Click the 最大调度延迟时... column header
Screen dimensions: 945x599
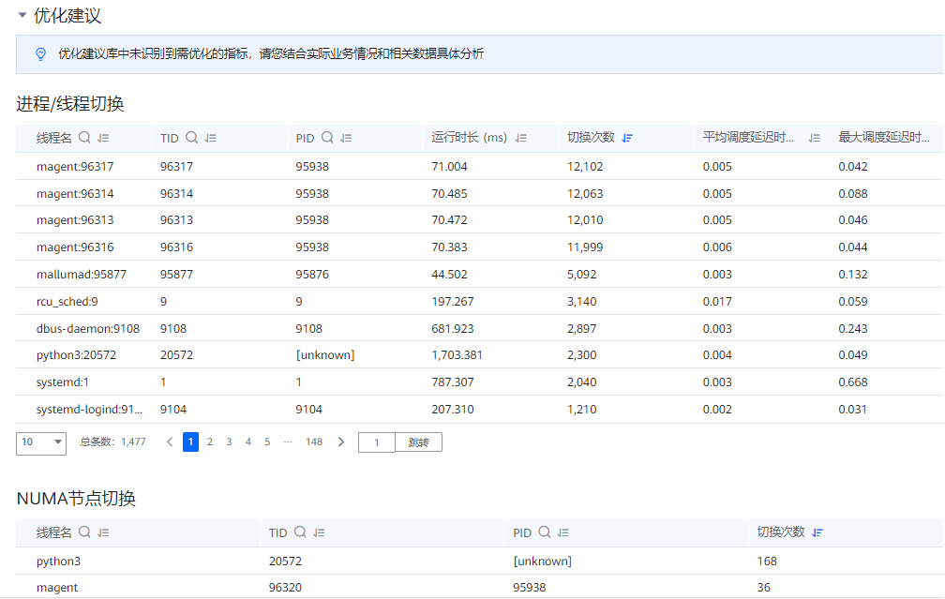click(x=883, y=138)
